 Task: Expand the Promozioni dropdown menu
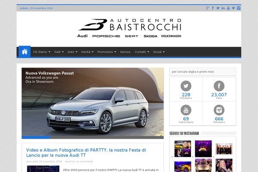click(107, 52)
